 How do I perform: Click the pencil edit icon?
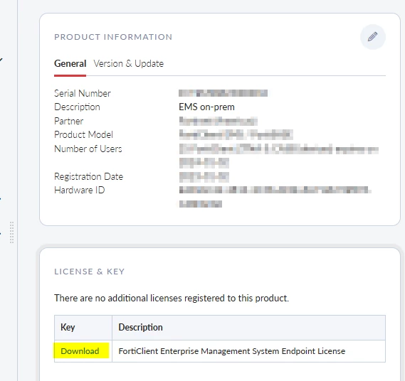[x=373, y=37]
